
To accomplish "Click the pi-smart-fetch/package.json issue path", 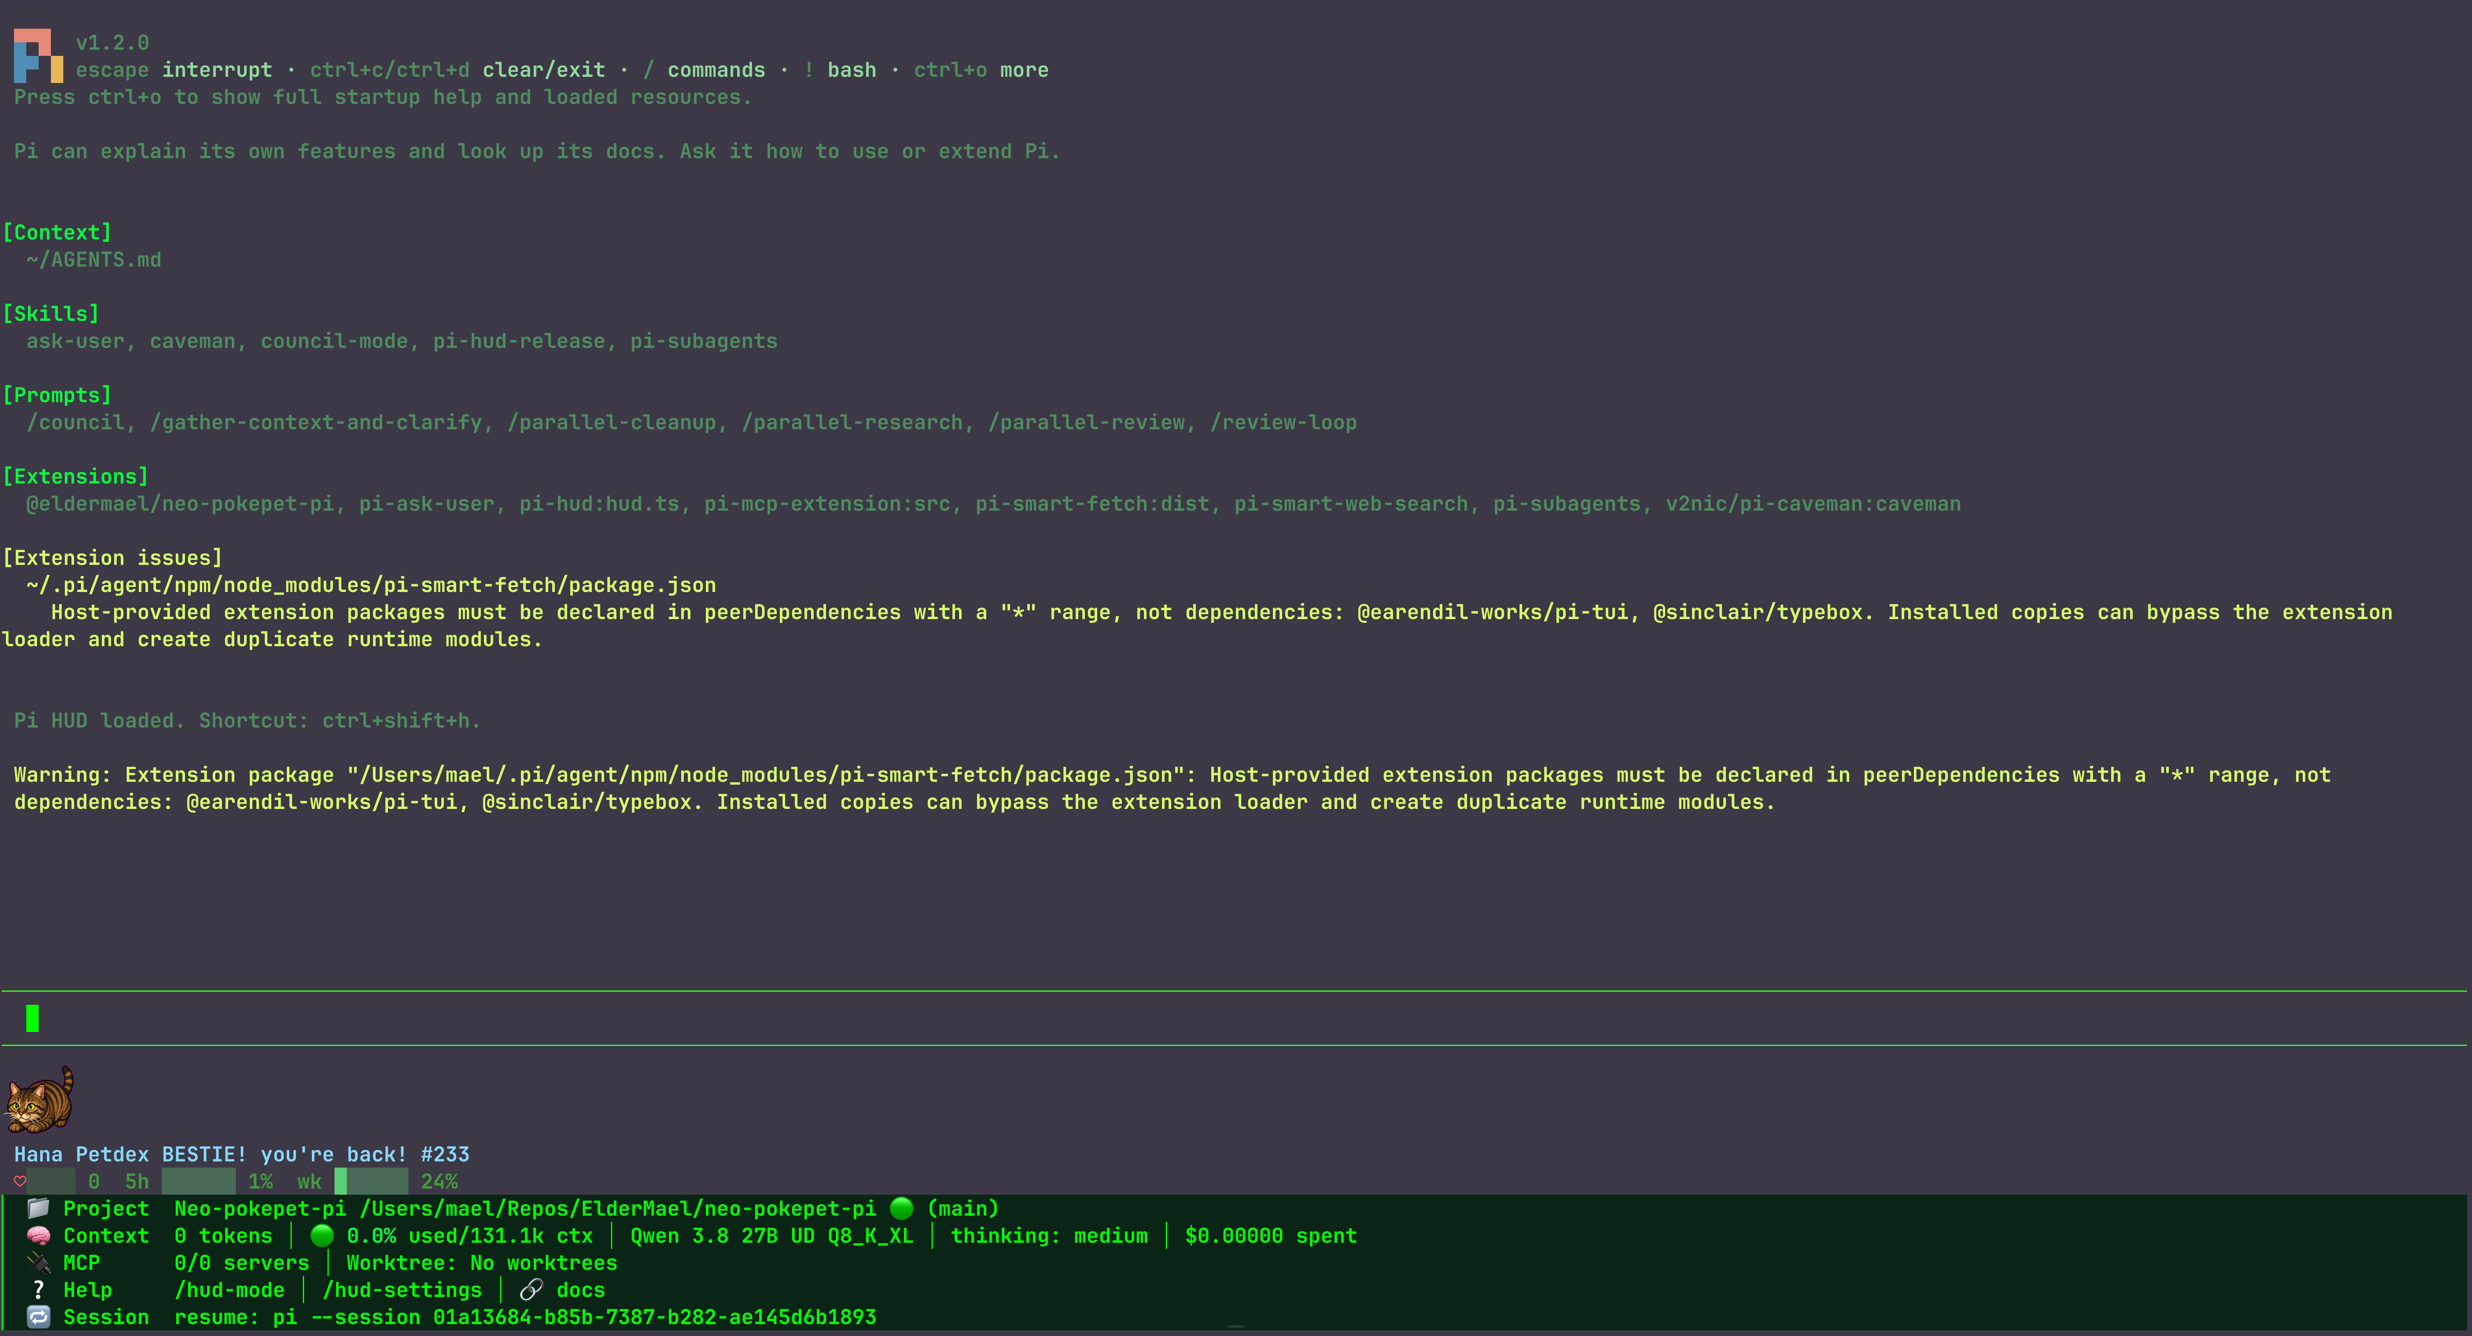I will [x=371, y=585].
